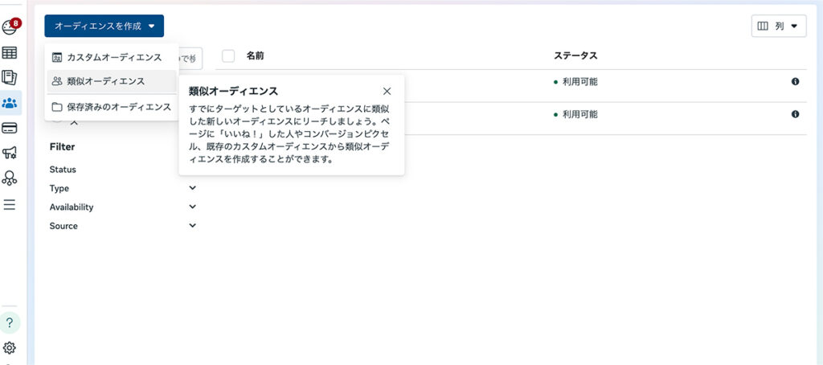Choose 類似オーディエンス from the menu

112,81
